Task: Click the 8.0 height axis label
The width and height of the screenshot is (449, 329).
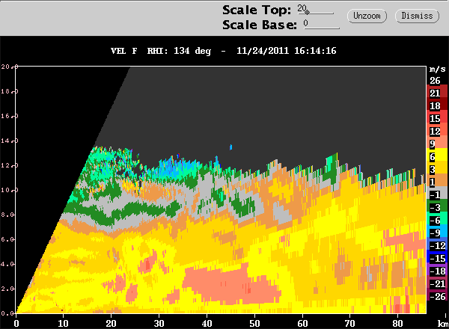Action: (7, 215)
